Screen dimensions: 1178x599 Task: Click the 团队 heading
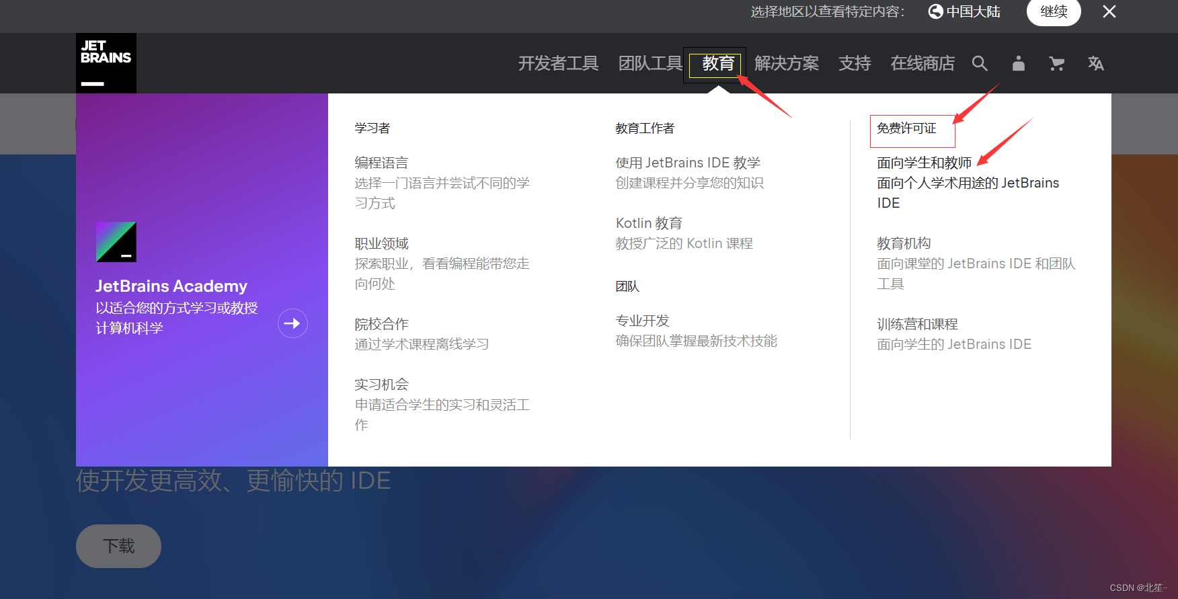(627, 286)
